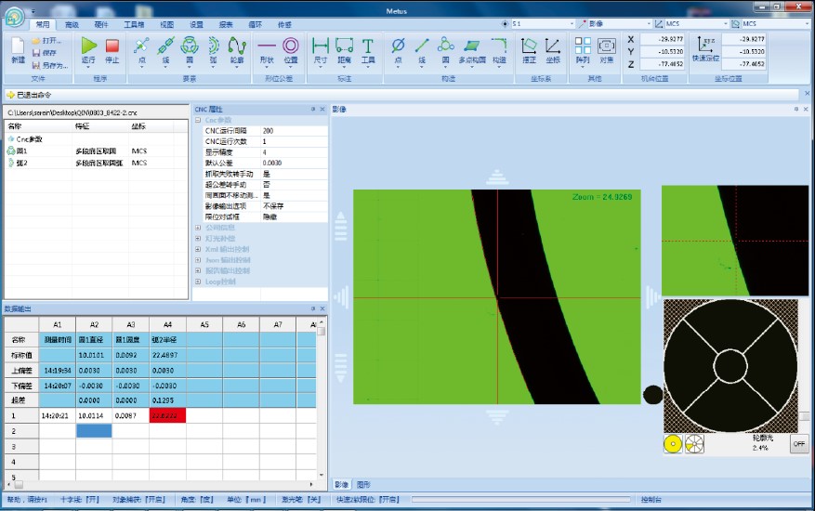Toggle the yellow ring light icon
The height and width of the screenshot is (511, 815).
(673, 444)
